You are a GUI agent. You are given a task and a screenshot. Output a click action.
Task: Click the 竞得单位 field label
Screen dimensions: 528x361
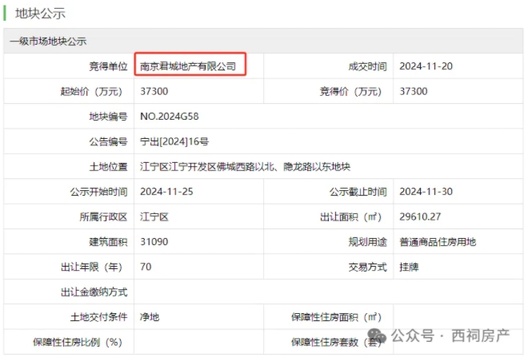(x=108, y=66)
